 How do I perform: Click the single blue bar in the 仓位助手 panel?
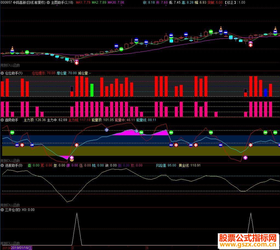(x=265, y=93)
